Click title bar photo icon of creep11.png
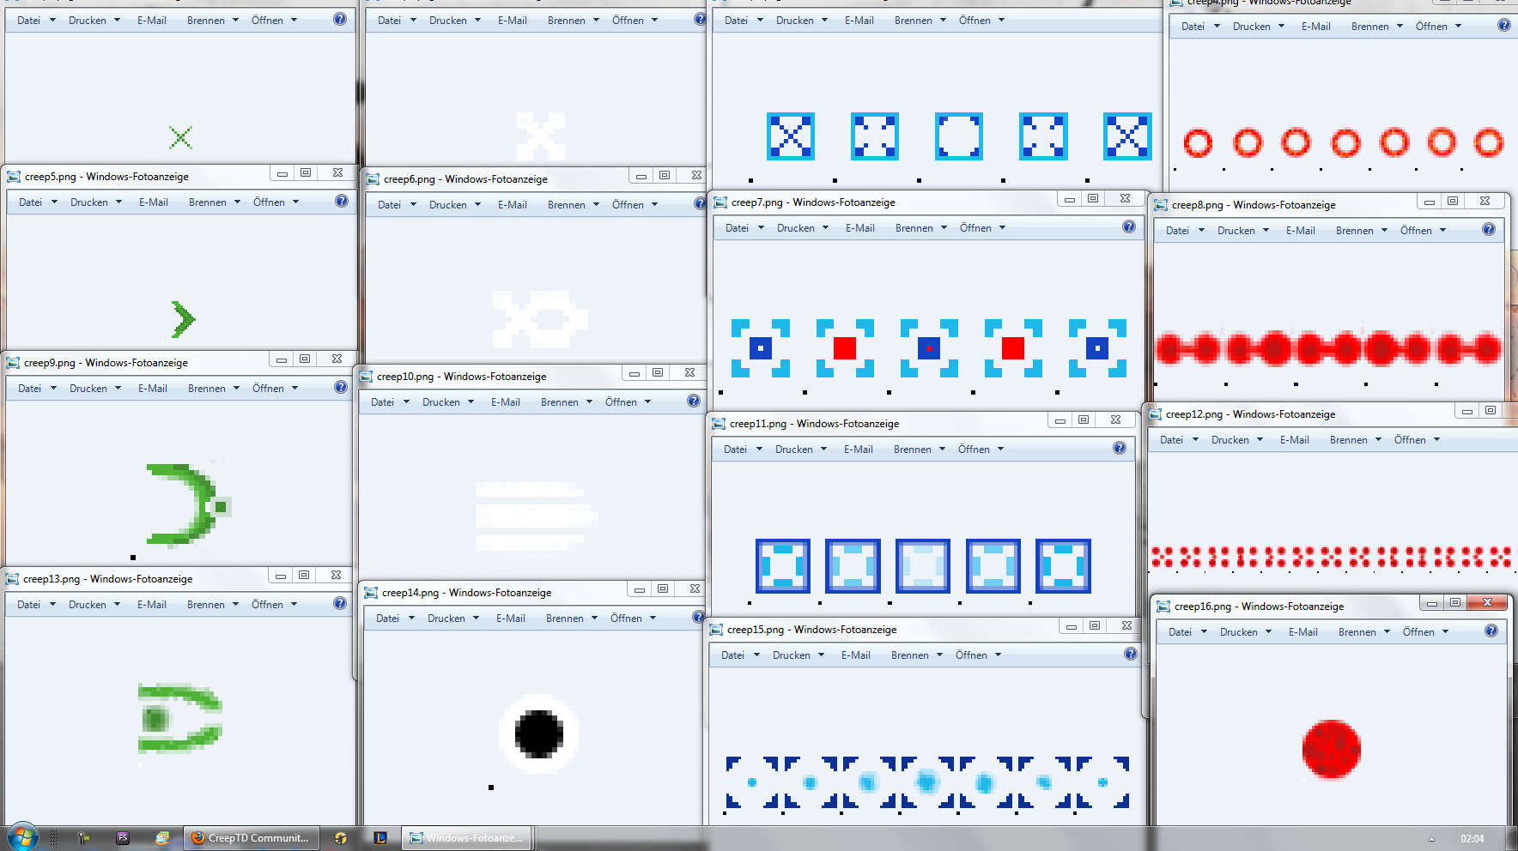This screenshot has height=851, width=1518. [x=719, y=424]
